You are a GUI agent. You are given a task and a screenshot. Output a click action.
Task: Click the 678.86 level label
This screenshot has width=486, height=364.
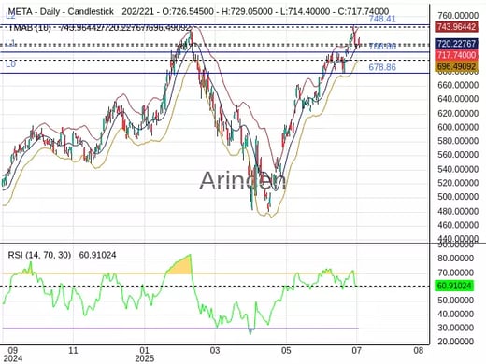coord(382,67)
